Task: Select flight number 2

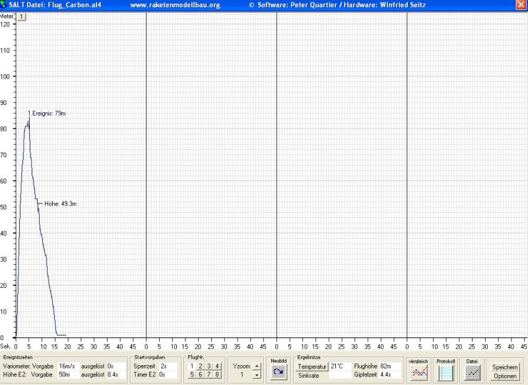Action: 201,366
